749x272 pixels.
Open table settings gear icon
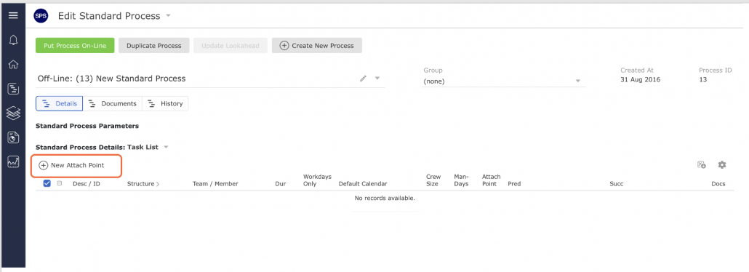722,164
